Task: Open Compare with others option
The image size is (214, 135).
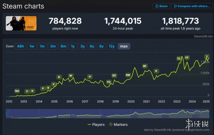Action: 192,6
